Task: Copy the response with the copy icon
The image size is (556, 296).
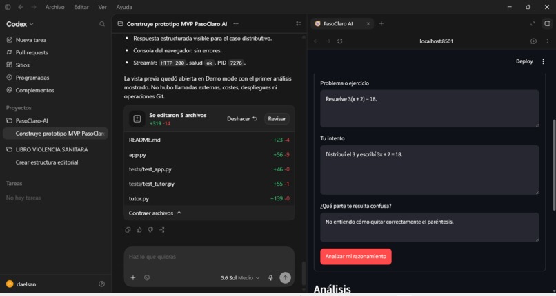Action: [128, 230]
